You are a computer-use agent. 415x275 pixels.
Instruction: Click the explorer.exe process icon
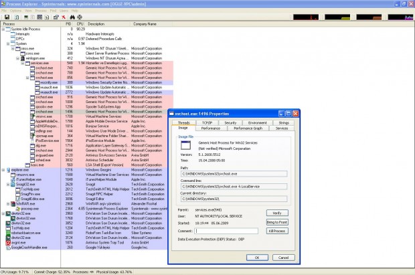(x=8, y=170)
